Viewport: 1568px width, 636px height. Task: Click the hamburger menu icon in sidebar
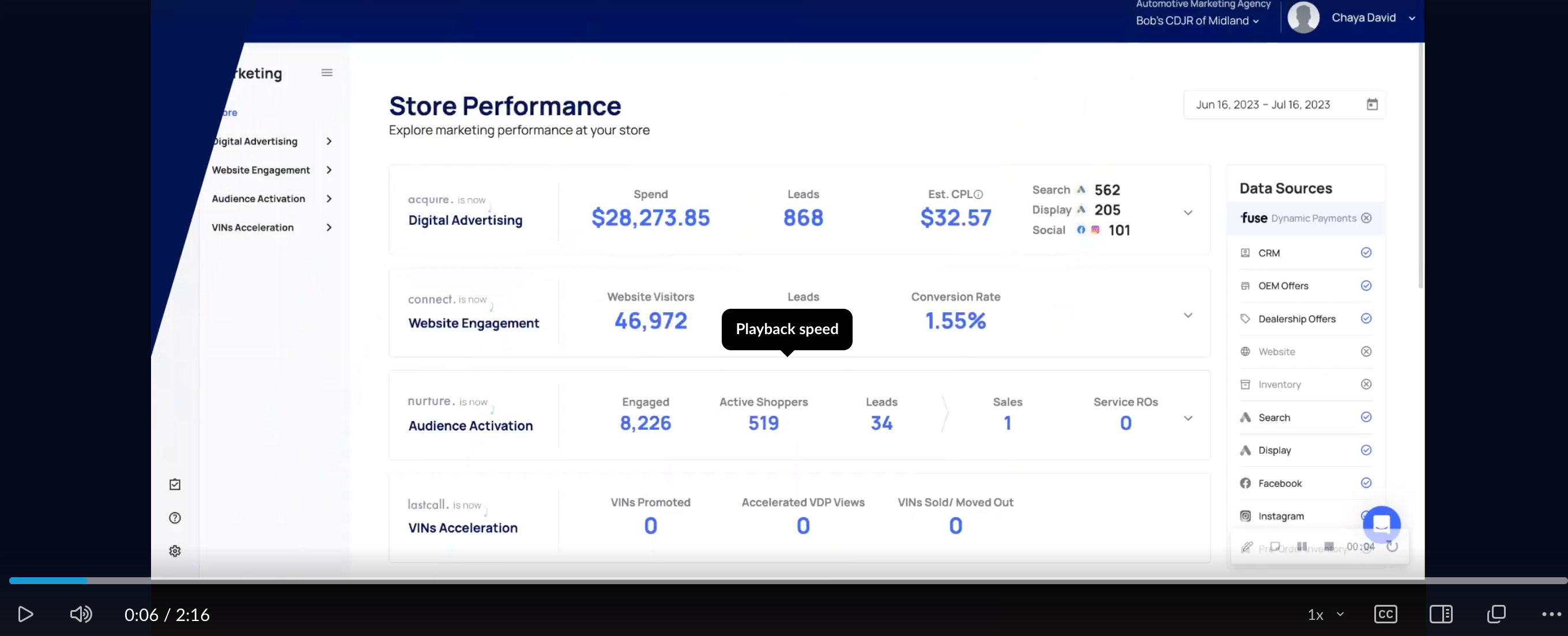click(x=327, y=73)
